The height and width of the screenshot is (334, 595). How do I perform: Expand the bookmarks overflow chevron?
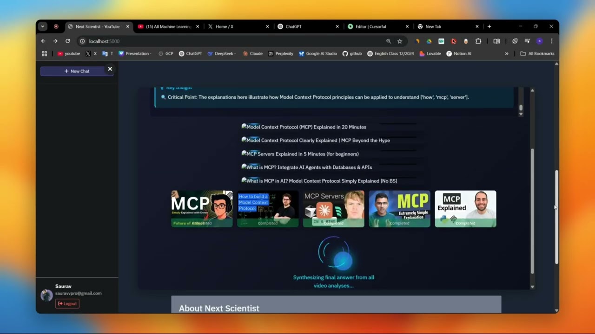tap(507, 54)
